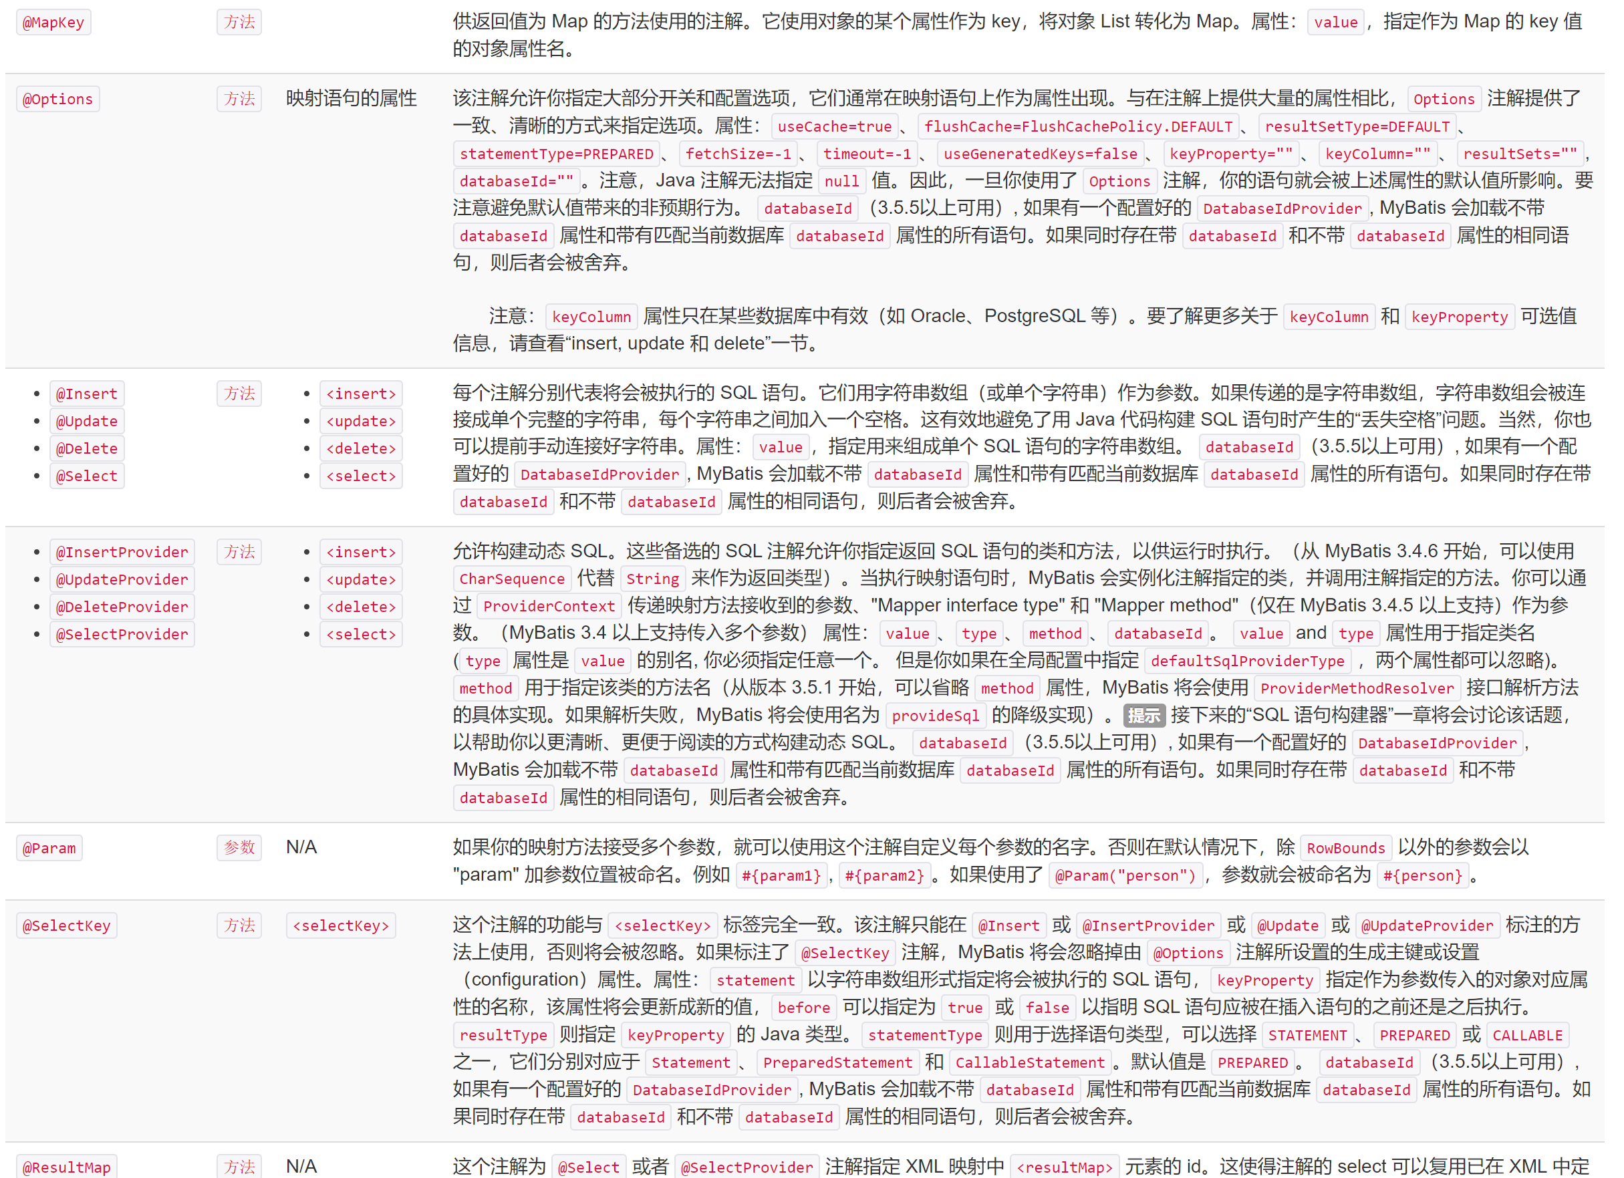Click the @Param annotation label
The height and width of the screenshot is (1178, 1624).
tap(49, 848)
